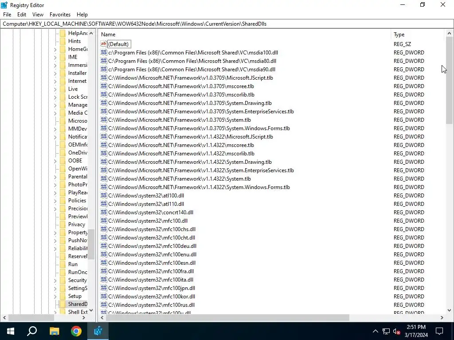Show hidden system tray icons

375,331
